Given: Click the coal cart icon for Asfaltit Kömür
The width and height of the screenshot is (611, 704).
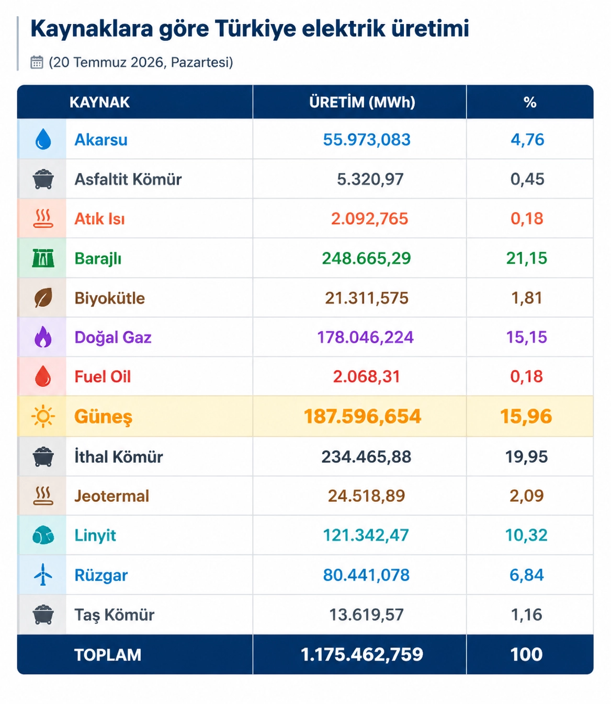Looking at the screenshot, I should click(43, 179).
